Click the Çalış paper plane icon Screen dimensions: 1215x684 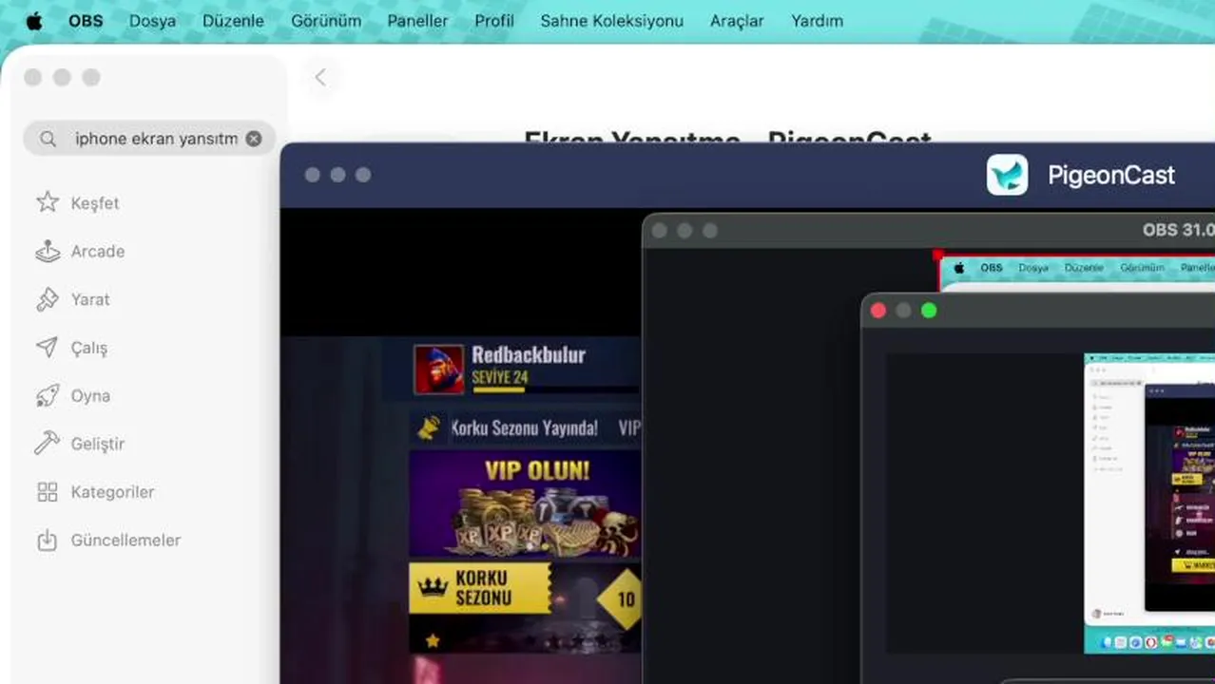click(48, 348)
